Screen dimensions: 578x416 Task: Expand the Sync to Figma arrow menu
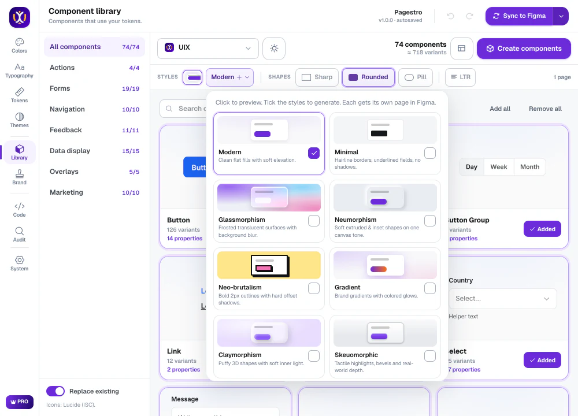[561, 16]
